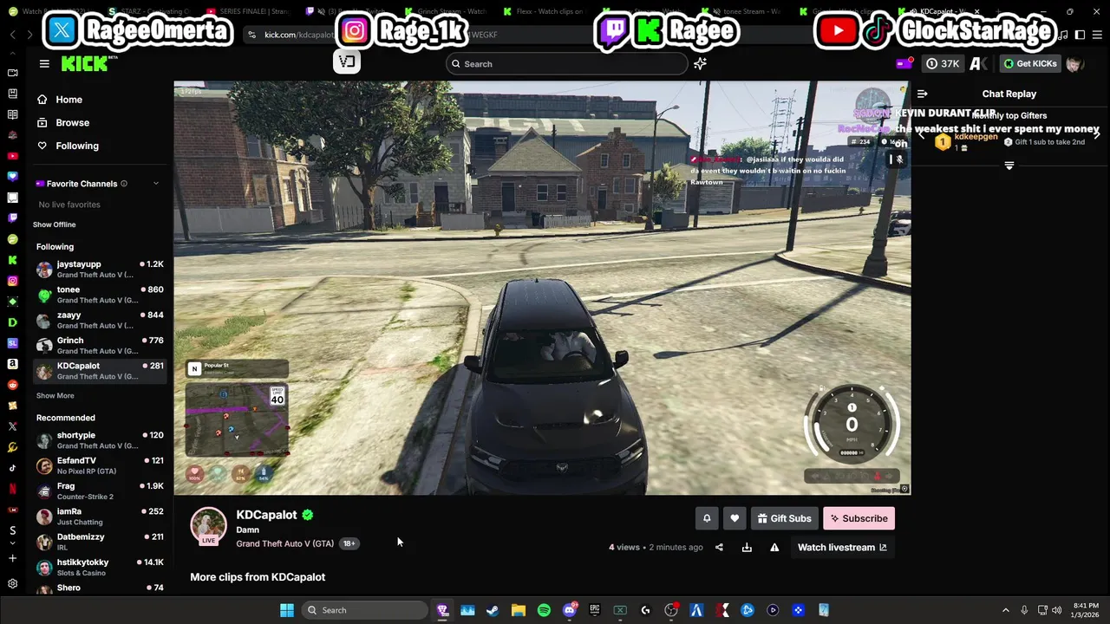Click the Windows taskbar search box
1110x624 pixels.
click(365, 610)
